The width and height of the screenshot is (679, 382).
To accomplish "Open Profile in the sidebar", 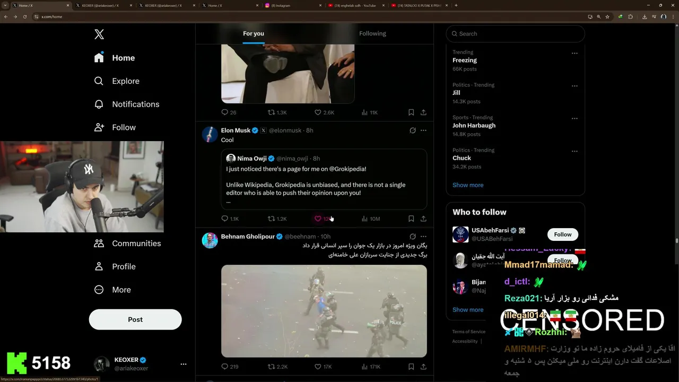I will (115, 267).
